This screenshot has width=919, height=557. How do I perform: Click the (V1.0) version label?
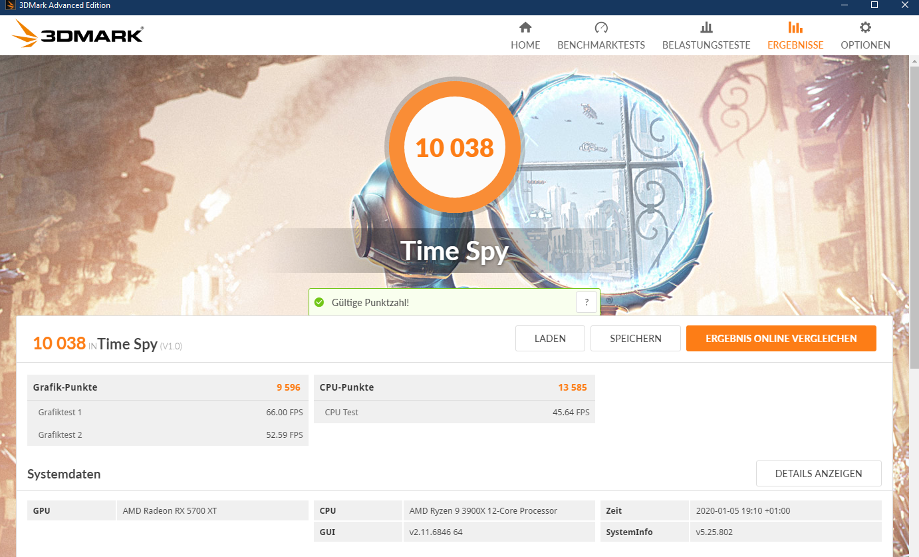(x=171, y=346)
